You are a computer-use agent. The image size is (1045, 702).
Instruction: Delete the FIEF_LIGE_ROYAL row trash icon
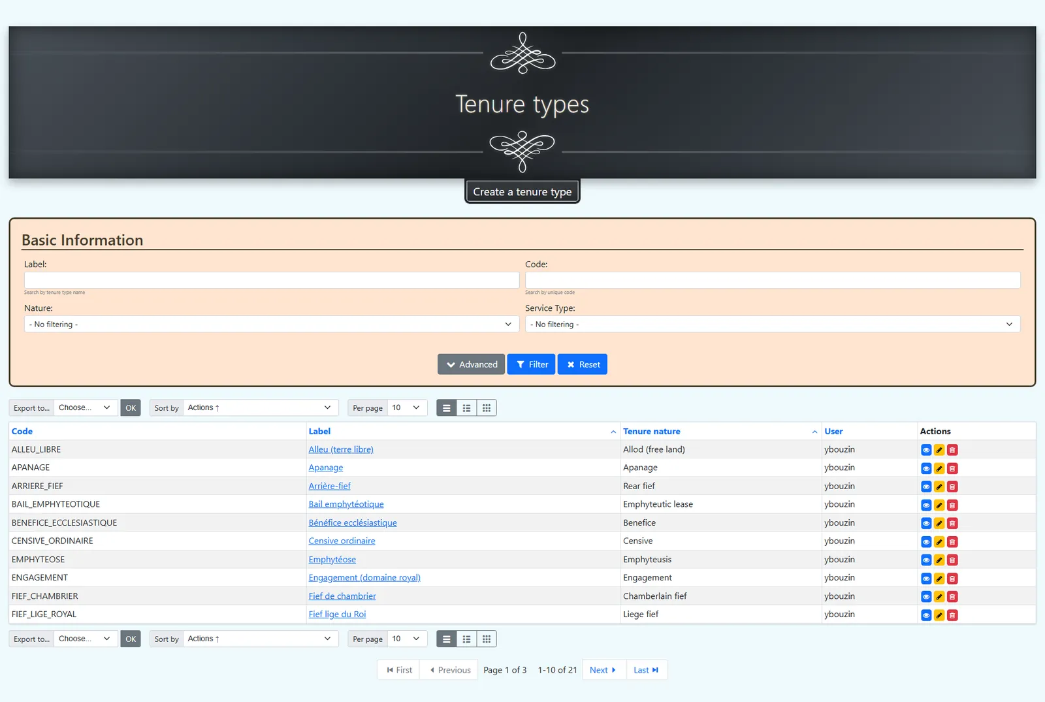(x=952, y=615)
